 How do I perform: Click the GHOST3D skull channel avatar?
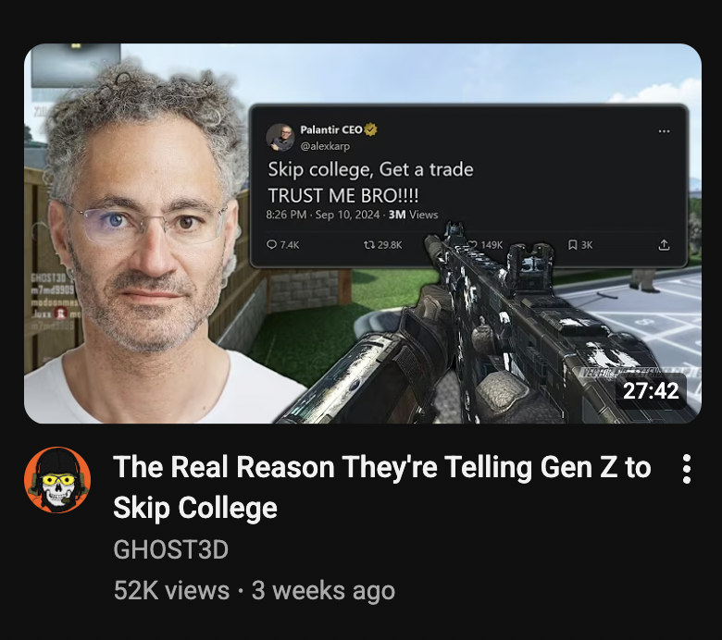[x=57, y=480]
